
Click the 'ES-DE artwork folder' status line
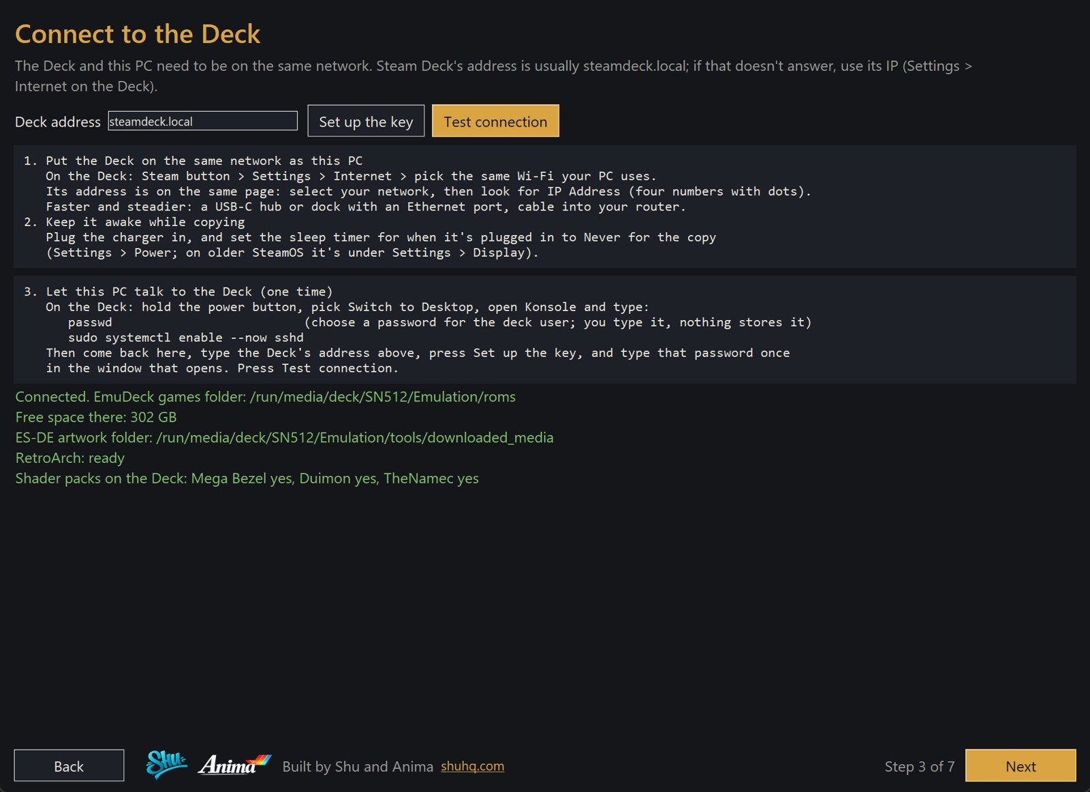[284, 438]
